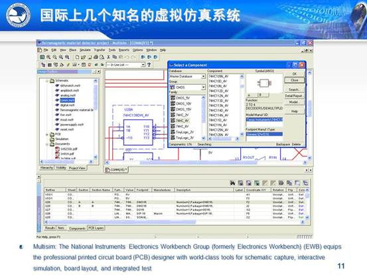Click the Cut scissors icon
The image size is (367, 275).
point(108,57)
